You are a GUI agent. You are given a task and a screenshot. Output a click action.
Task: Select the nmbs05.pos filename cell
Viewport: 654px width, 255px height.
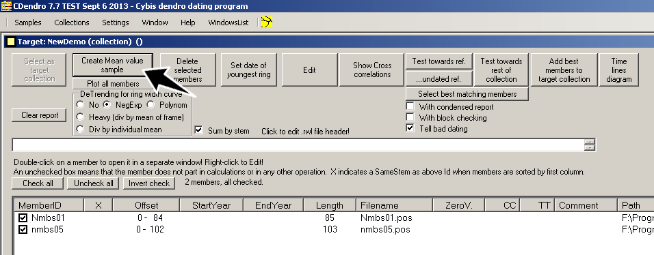tap(385, 229)
